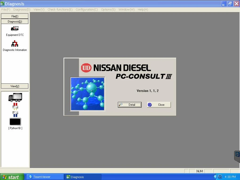Viewport: 240px width, 180px height.
Task: Click the magnifier icon on the Detail button
Action: point(121,105)
